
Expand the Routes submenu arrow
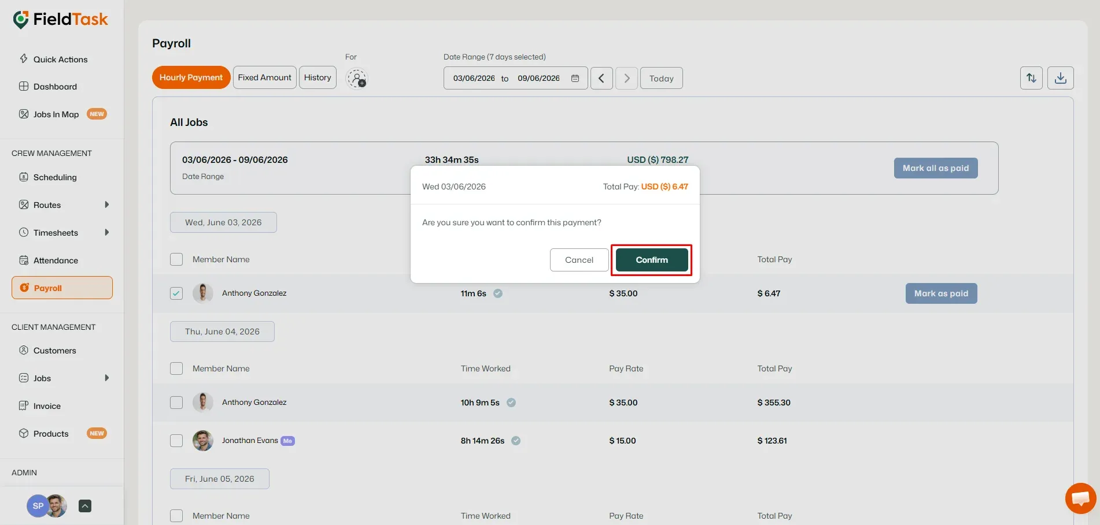click(x=107, y=204)
